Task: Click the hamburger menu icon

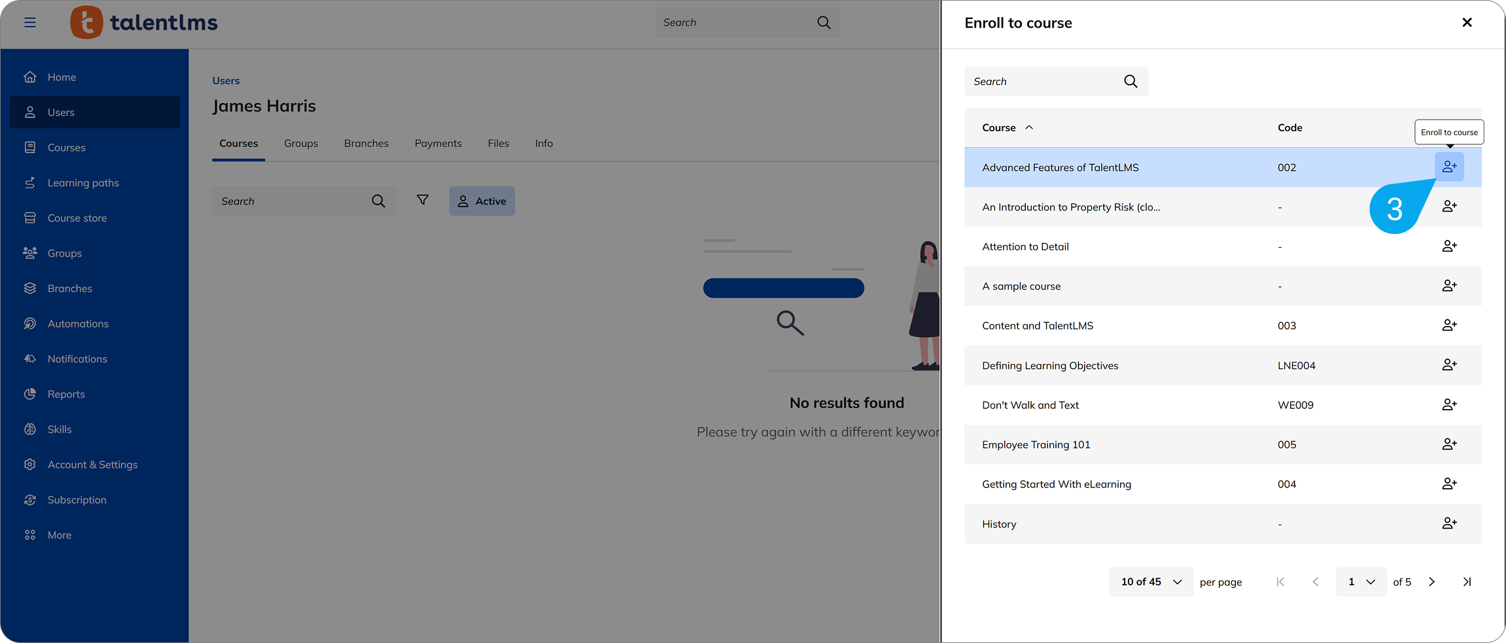Action: [x=30, y=22]
